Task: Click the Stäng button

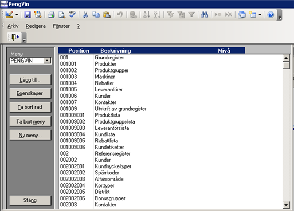Action: [30, 200]
